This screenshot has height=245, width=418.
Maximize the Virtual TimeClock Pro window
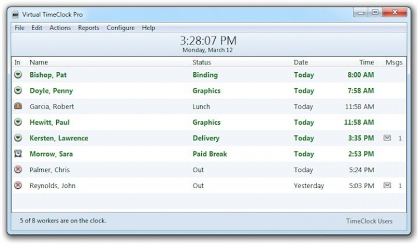tap(375, 12)
